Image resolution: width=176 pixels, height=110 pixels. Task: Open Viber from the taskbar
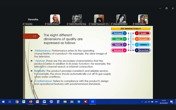[51, 102]
